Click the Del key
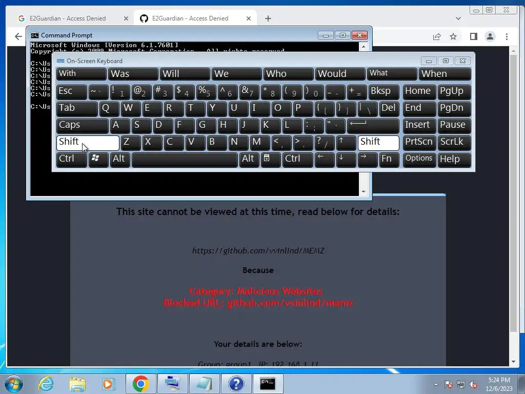Viewport: 525px width, 394px height. [389, 109]
